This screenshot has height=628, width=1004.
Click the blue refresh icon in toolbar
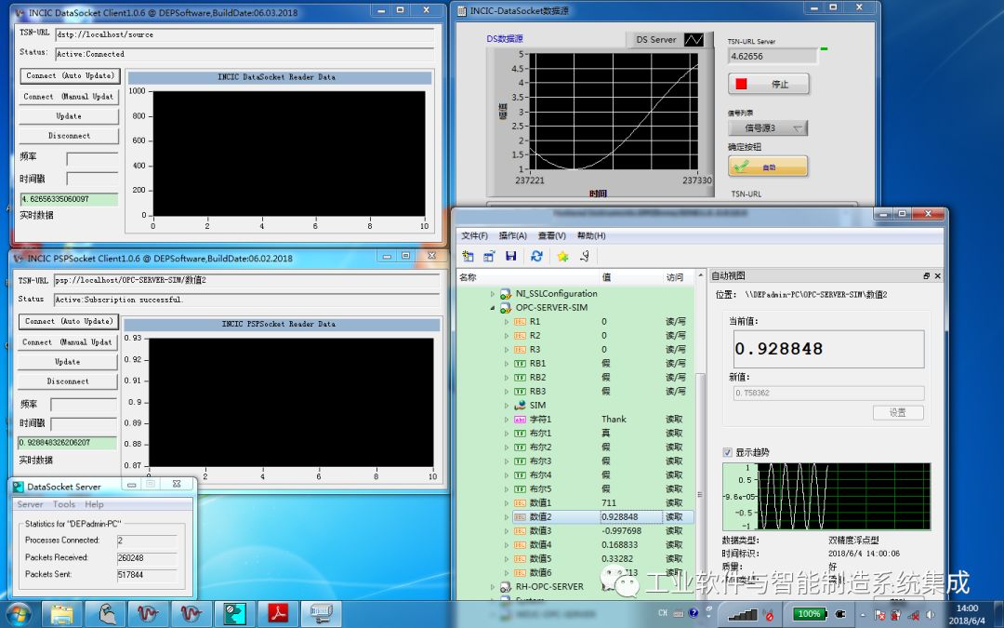point(536,256)
